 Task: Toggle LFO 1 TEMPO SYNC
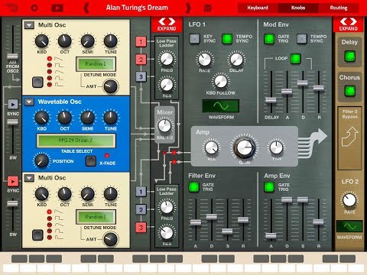pos(227,39)
